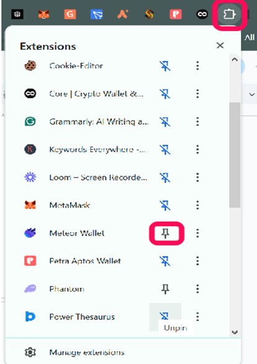257x364 pixels.
Task: Show more actions for Meteor Wallet
Action: 197,234
